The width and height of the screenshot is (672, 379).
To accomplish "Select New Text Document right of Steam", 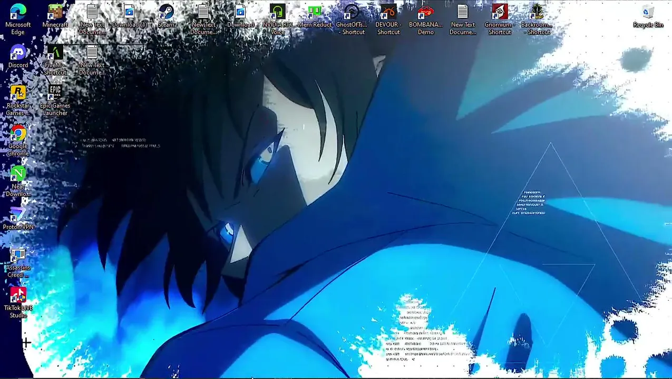I will (x=203, y=19).
